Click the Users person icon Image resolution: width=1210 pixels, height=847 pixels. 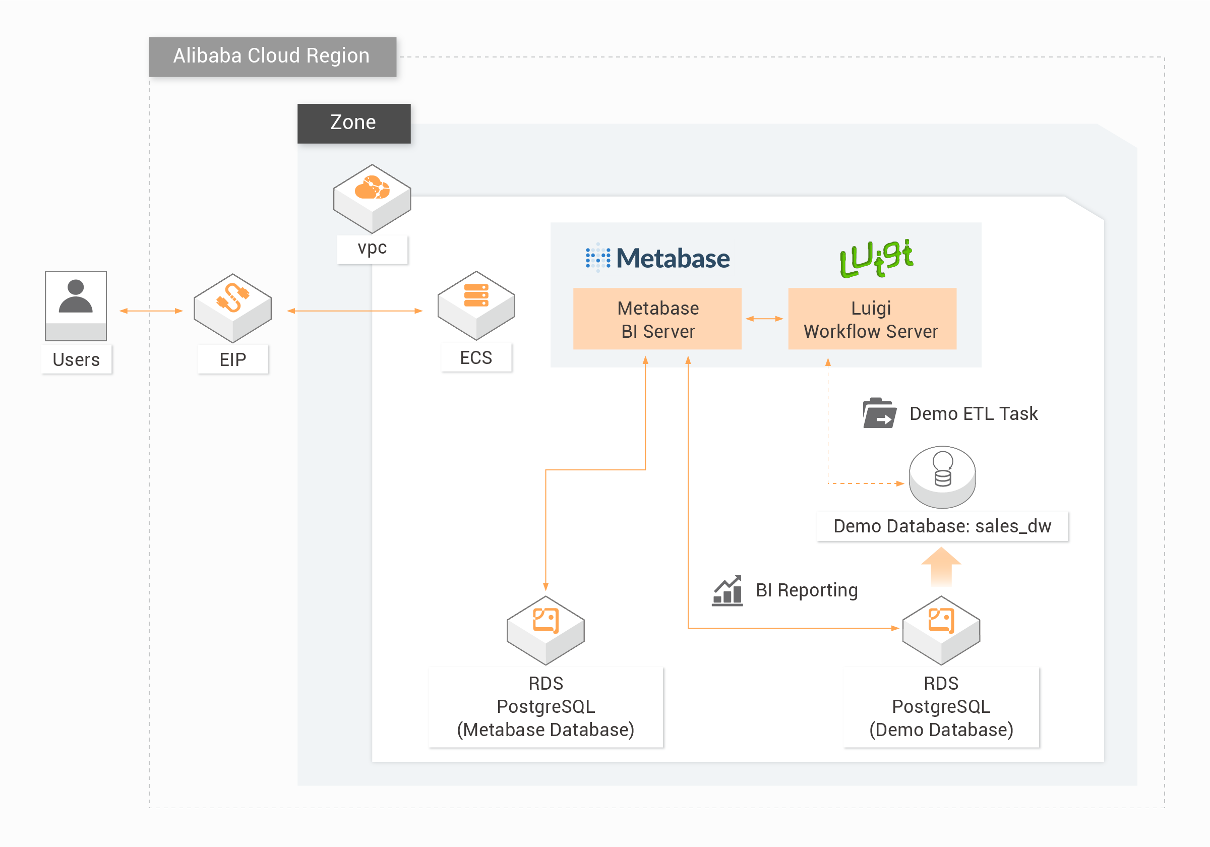pyautogui.click(x=76, y=306)
